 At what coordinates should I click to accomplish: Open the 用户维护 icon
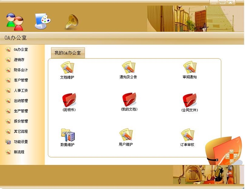pyautogui.click(x=126, y=134)
